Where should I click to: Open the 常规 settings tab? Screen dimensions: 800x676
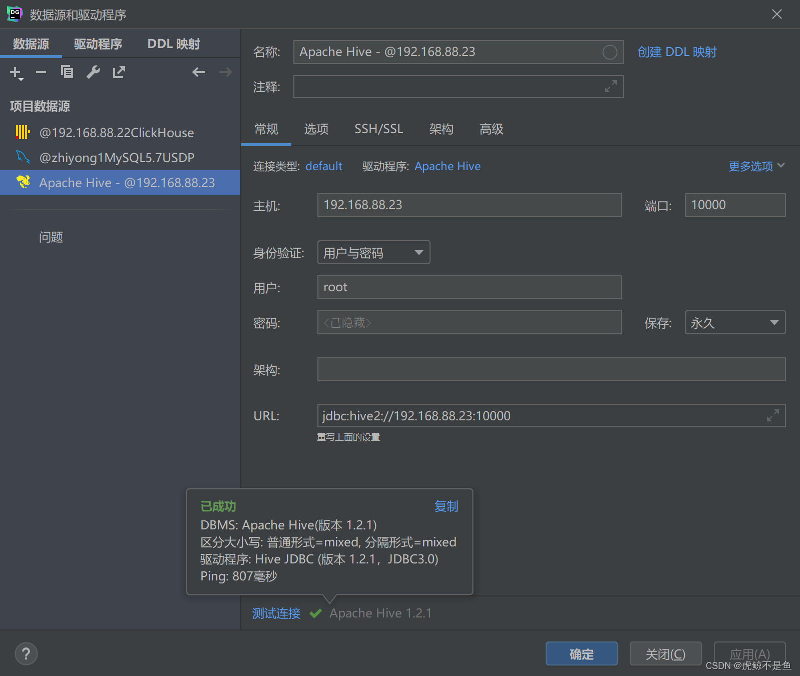266,129
